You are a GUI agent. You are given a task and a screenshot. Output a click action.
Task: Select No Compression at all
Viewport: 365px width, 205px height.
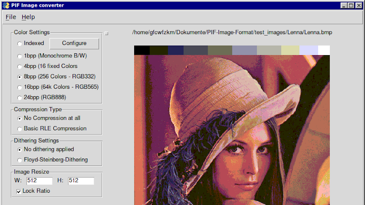tap(19, 118)
